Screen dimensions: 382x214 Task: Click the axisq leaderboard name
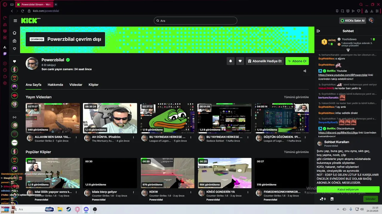[332, 40]
